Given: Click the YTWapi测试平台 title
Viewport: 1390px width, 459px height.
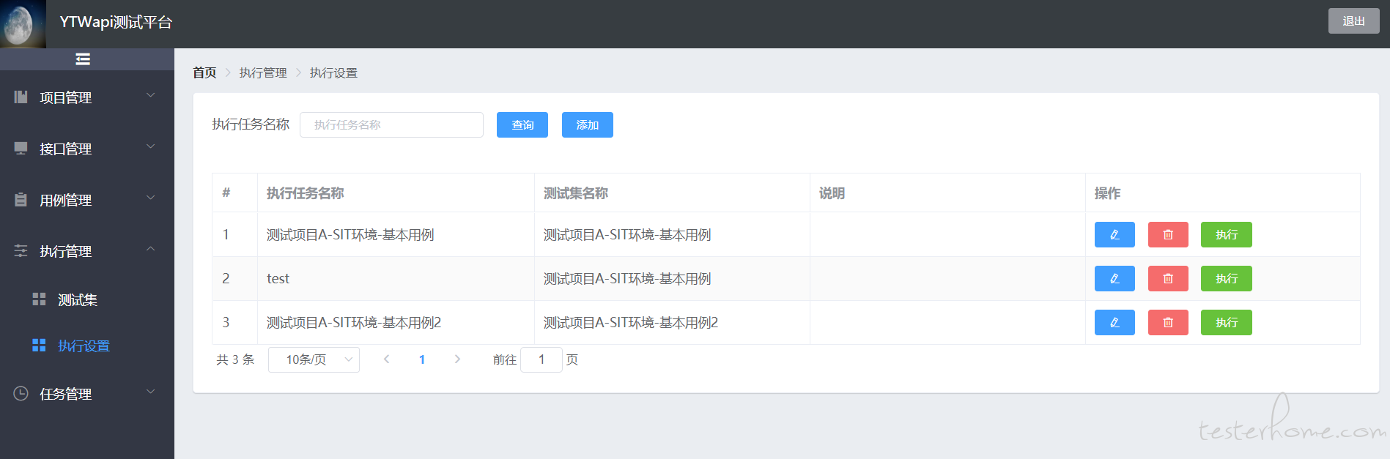Looking at the screenshot, I should point(116,22).
